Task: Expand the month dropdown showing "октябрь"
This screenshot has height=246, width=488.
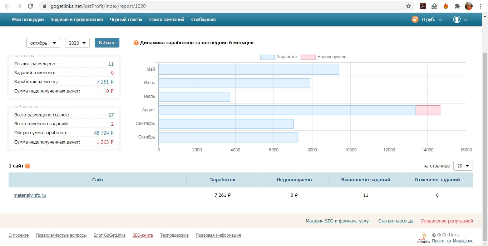Action: pyautogui.click(x=43, y=43)
